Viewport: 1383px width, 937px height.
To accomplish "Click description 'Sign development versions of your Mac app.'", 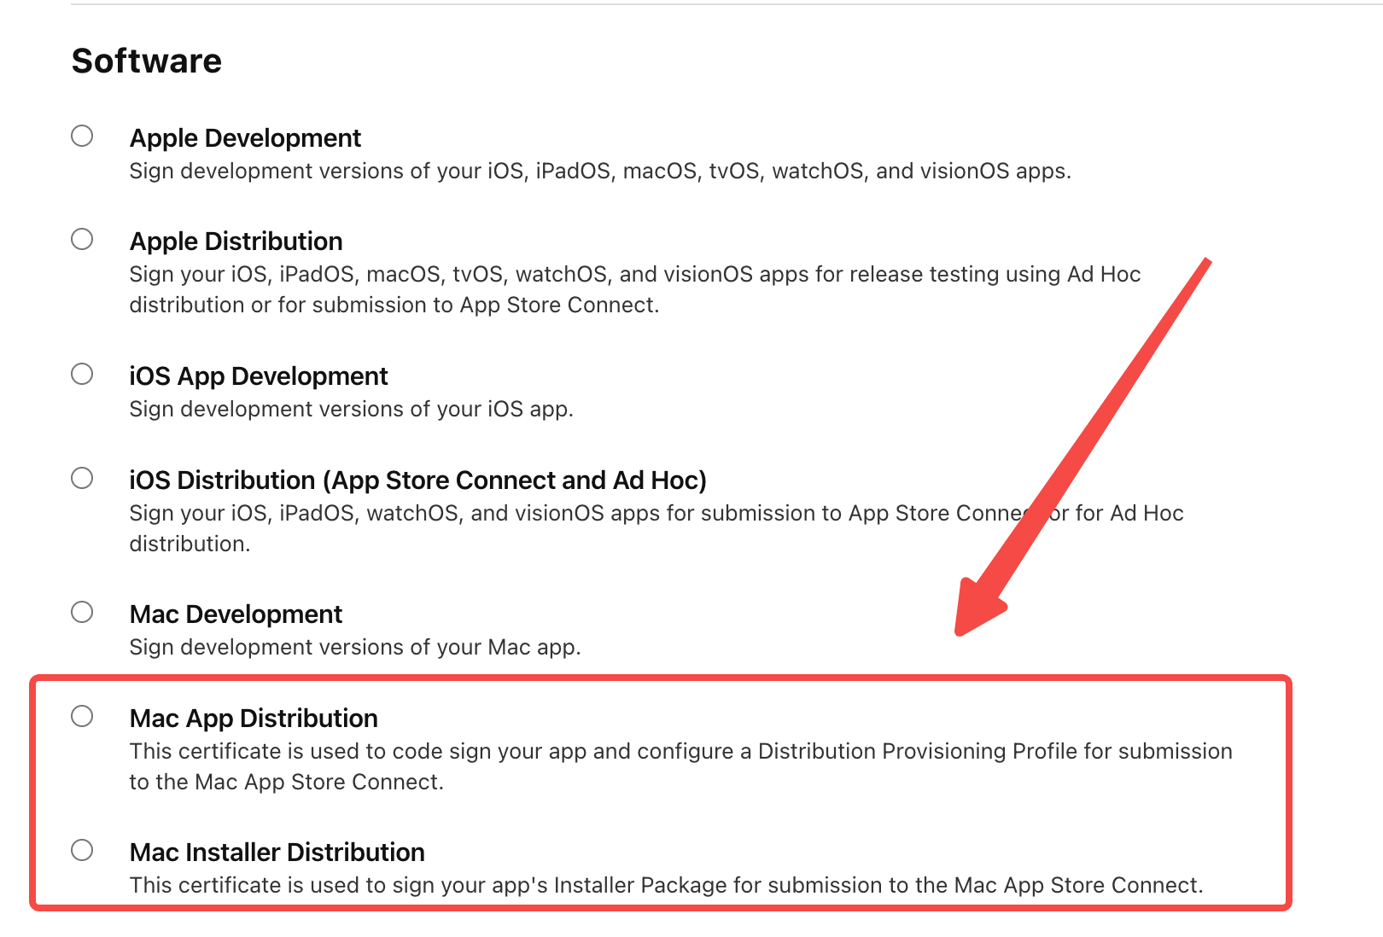I will [355, 647].
